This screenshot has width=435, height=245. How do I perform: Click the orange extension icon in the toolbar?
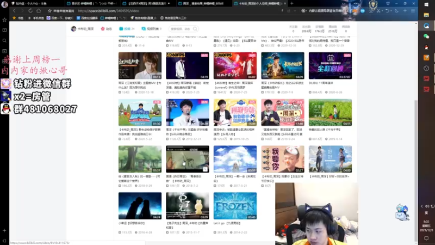click(x=355, y=10)
